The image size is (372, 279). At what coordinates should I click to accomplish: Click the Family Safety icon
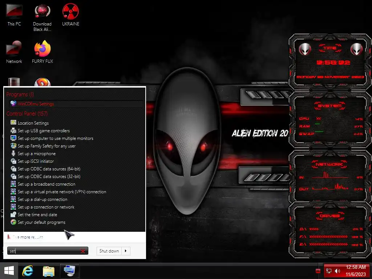click(x=13, y=146)
